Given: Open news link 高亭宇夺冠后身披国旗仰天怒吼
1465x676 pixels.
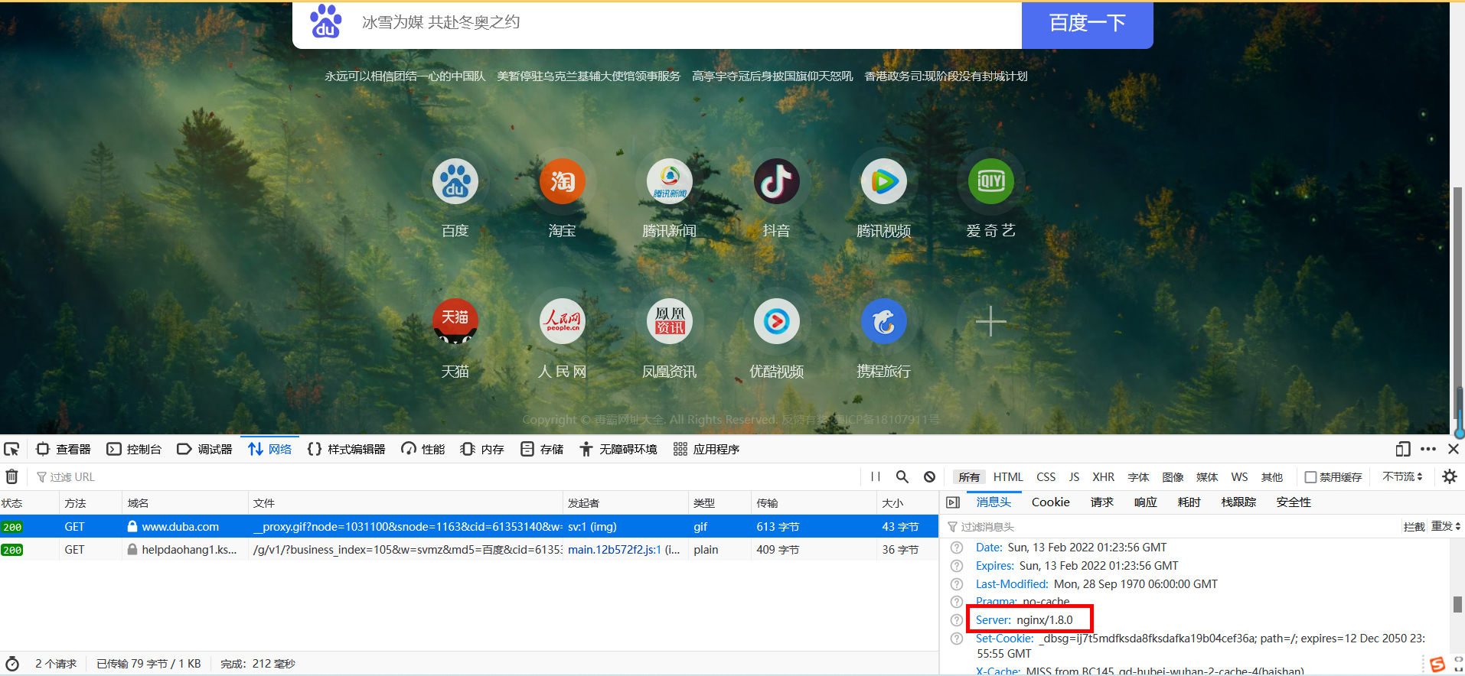Looking at the screenshot, I should 772,76.
